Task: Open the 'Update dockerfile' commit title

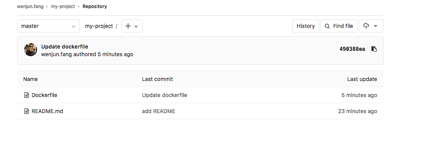Action: pyautogui.click(x=65, y=47)
